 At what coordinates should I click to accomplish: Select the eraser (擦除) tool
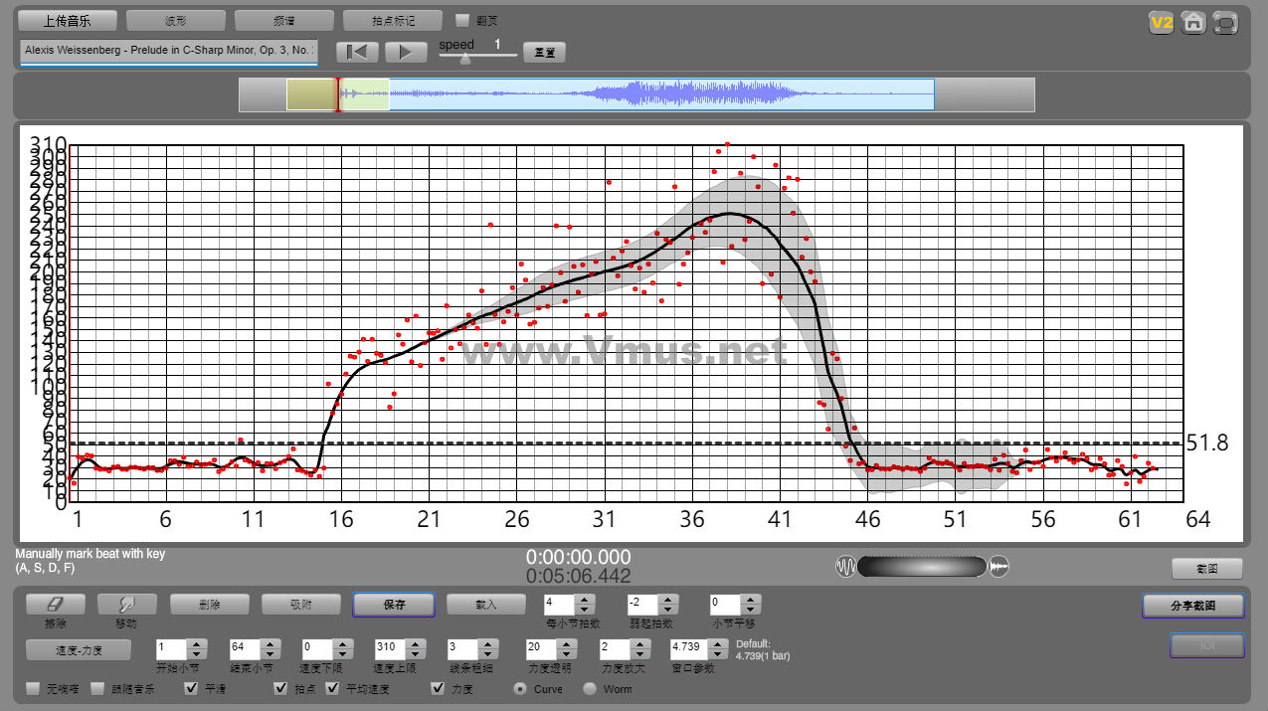coord(55,604)
